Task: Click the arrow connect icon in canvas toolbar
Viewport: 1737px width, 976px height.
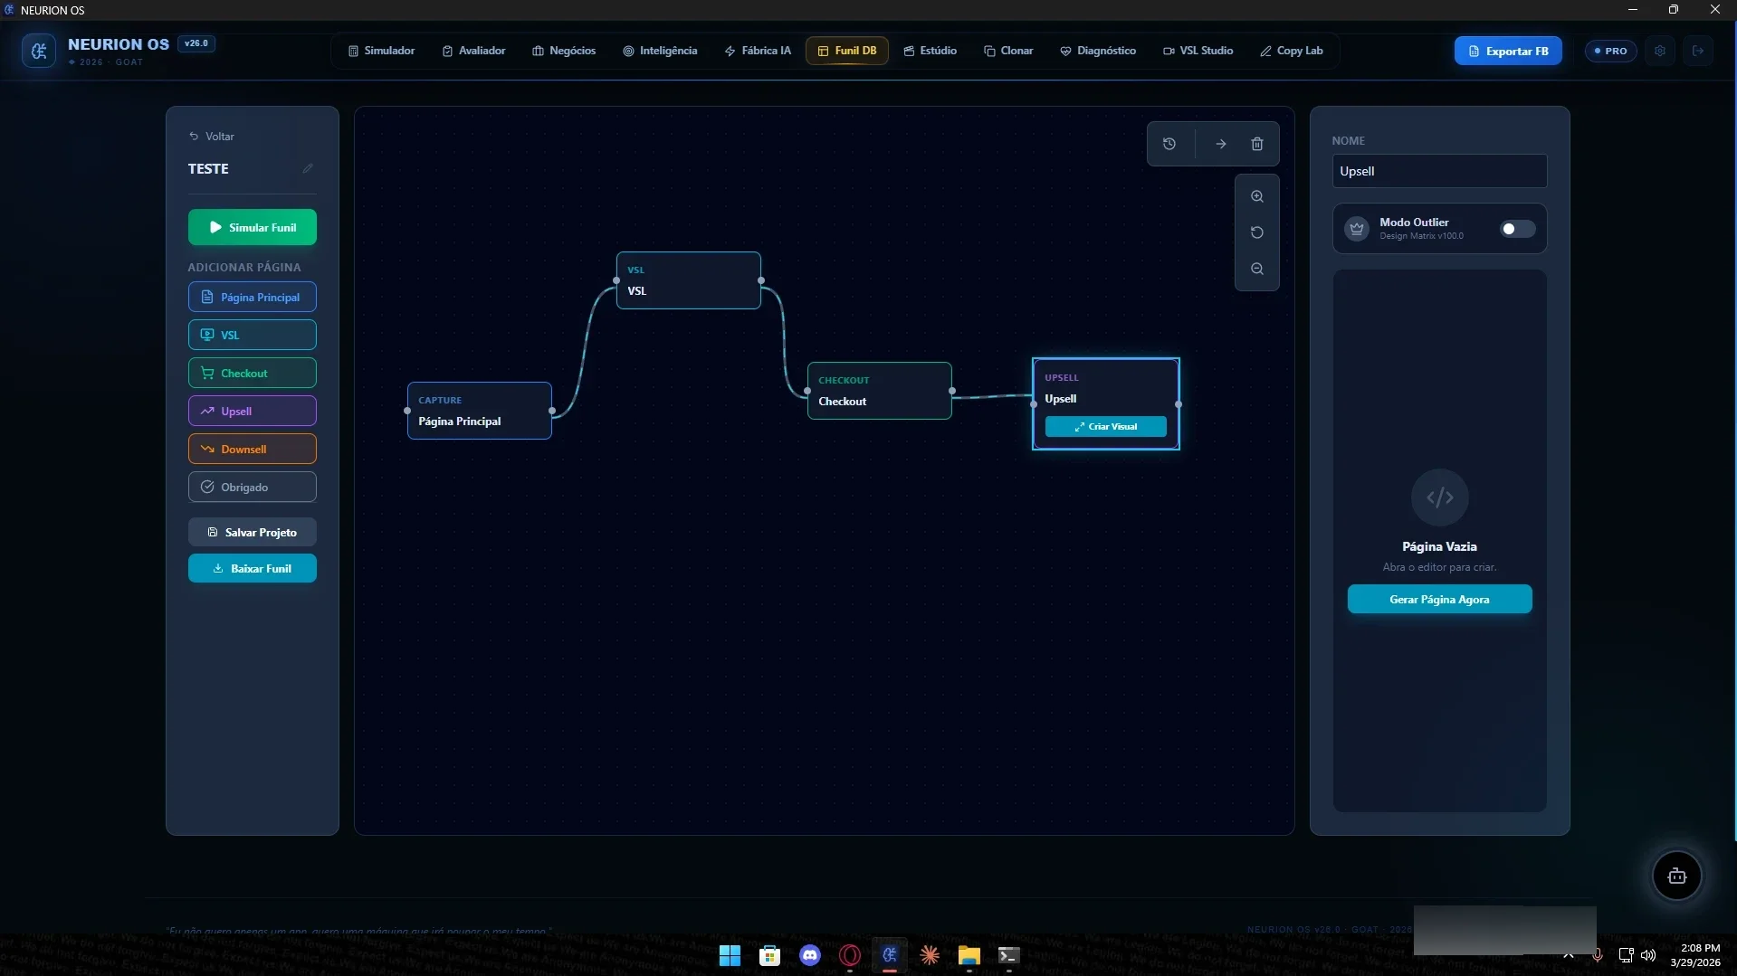Action: [x=1221, y=144]
